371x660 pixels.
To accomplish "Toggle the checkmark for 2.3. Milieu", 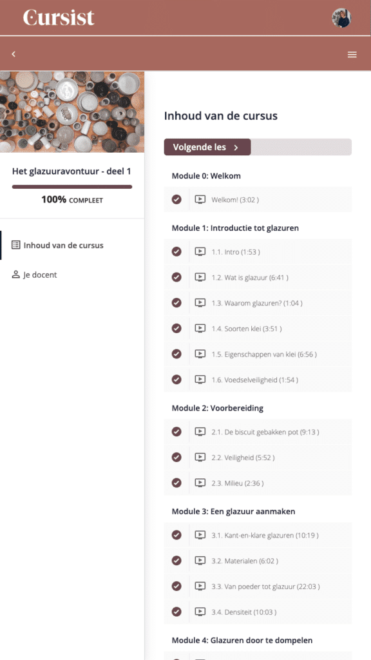I will pos(176,483).
